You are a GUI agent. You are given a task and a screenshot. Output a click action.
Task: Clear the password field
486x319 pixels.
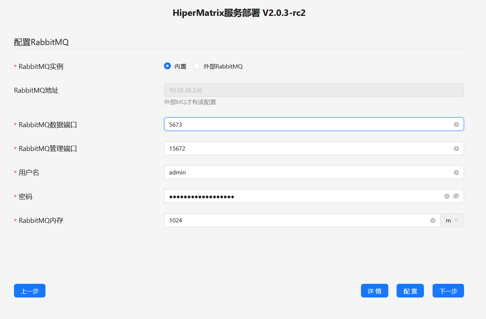447,196
